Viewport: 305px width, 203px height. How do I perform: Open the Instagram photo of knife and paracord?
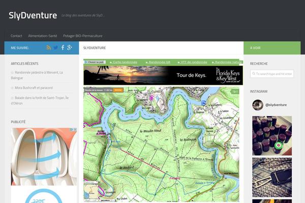[x=272, y=177]
